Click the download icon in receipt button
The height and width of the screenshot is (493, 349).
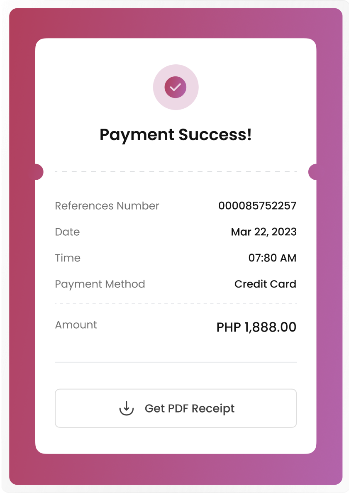coord(127,408)
